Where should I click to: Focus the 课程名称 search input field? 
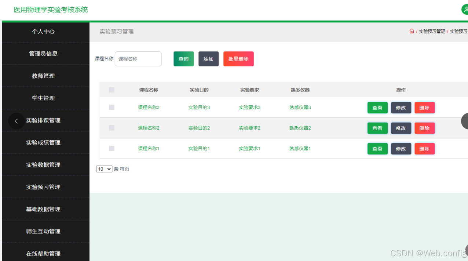pos(138,59)
